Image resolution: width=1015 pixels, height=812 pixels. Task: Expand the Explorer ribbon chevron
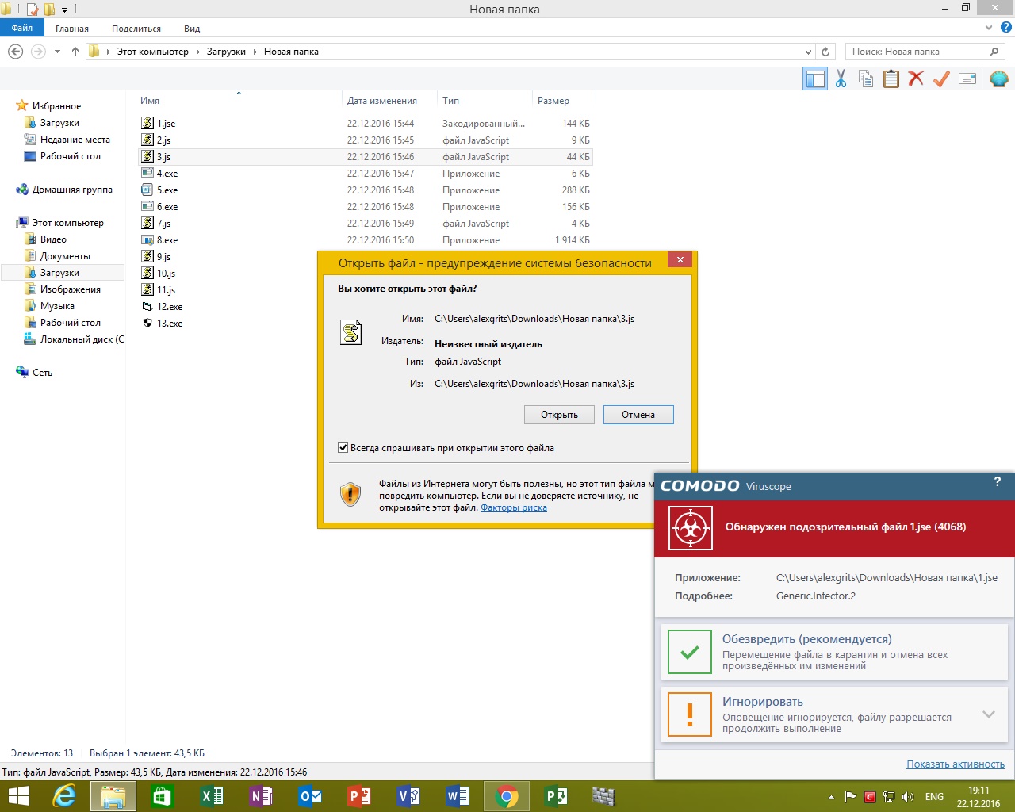988,28
